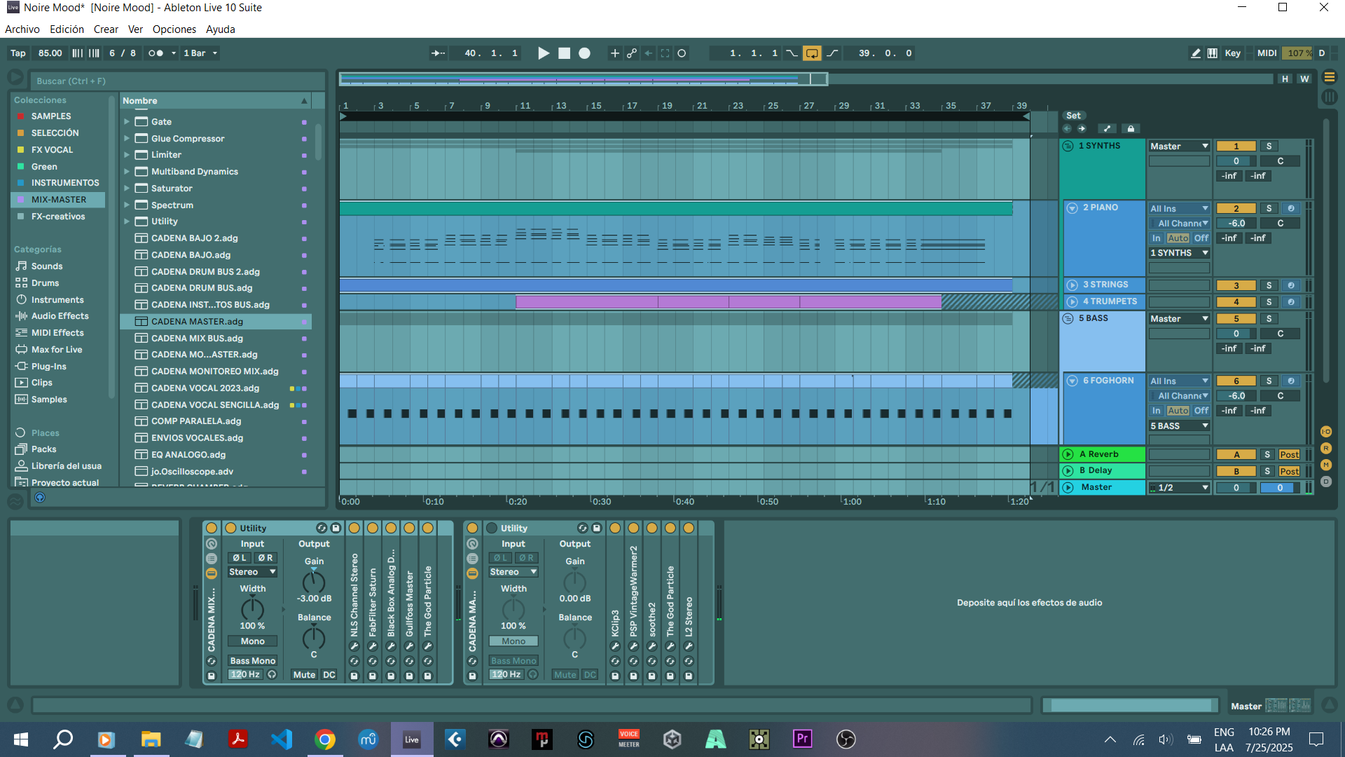Enable Mono on first Utility device
The width and height of the screenshot is (1345, 757).
[253, 641]
